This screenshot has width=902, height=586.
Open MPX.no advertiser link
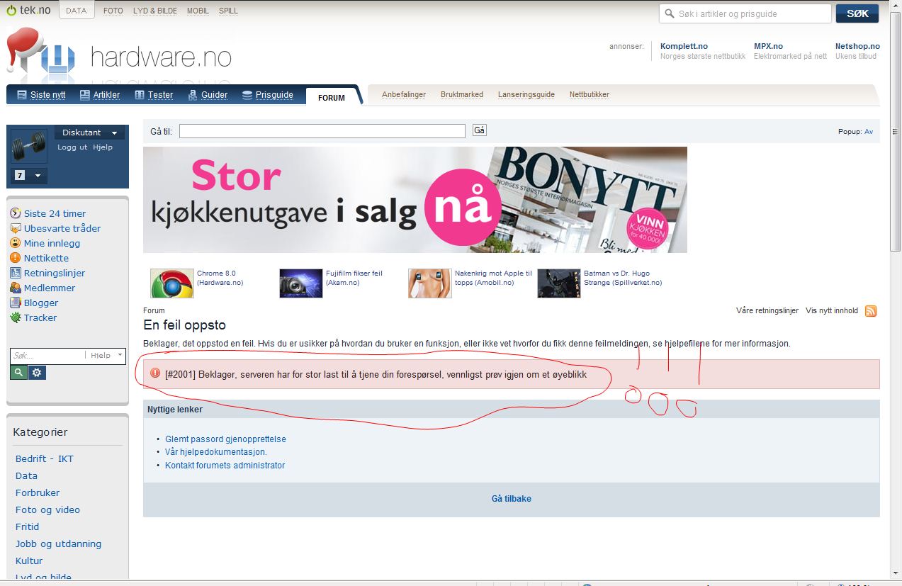768,46
